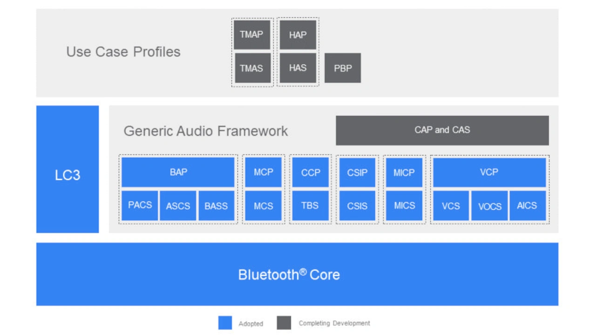Select the MICS block
Image resolution: width=596 pixels, height=335 pixels.
click(x=404, y=206)
